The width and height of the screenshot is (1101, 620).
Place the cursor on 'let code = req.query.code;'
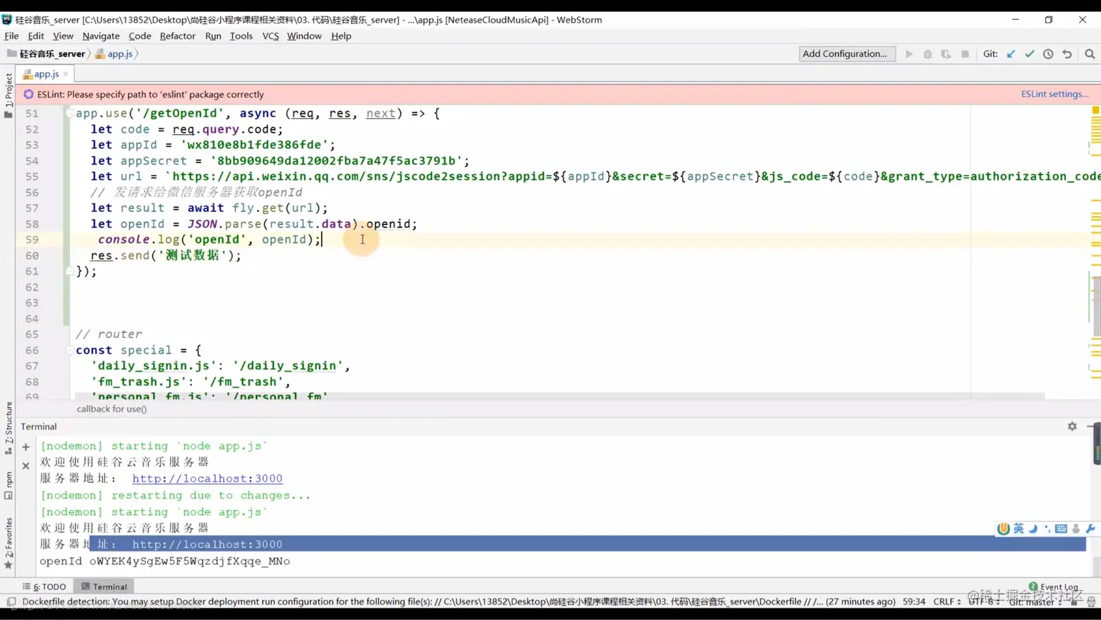tap(187, 130)
